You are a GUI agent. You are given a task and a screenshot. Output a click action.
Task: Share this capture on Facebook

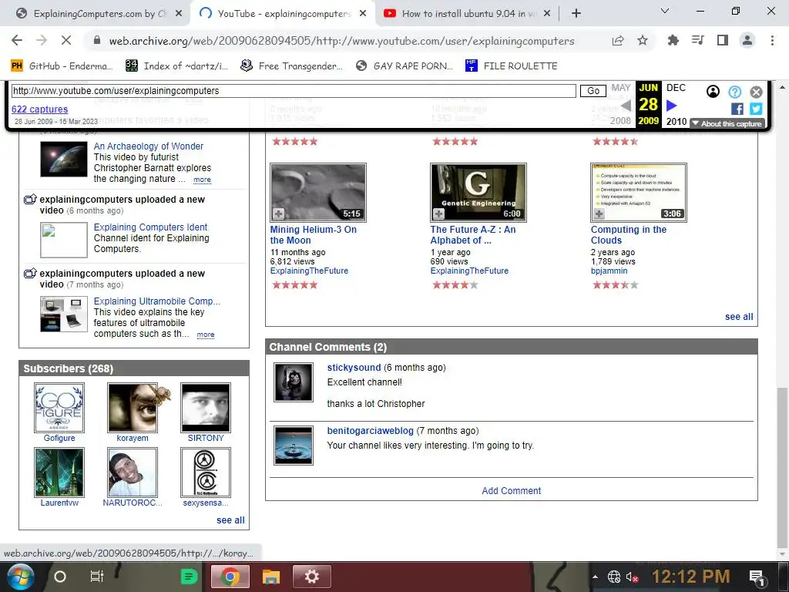737,109
